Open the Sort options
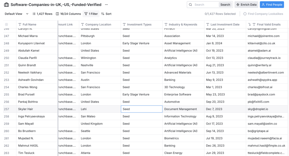Screen dimensions: 289x156 [x=106, y=14]
